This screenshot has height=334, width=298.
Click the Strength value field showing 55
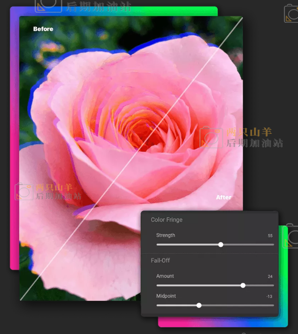coord(270,236)
